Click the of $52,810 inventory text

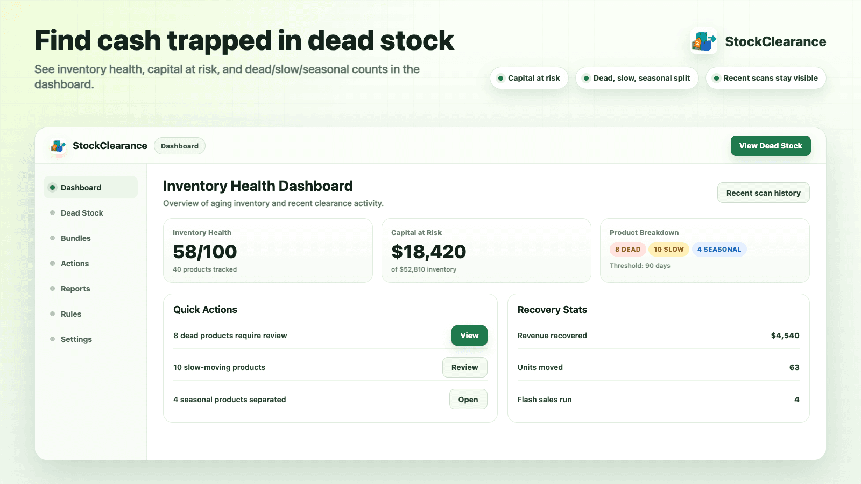click(424, 269)
